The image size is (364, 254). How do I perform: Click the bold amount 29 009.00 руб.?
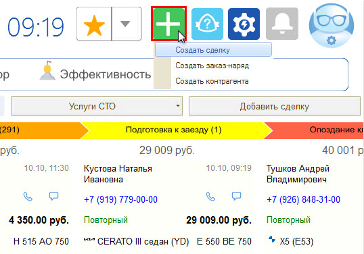coord(219,220)
